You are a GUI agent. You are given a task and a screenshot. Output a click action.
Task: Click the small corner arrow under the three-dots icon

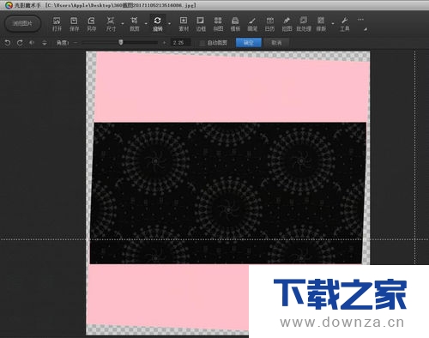point(366,29)
